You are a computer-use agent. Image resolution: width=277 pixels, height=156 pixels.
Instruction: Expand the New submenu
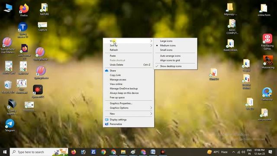tap(129, 114)
